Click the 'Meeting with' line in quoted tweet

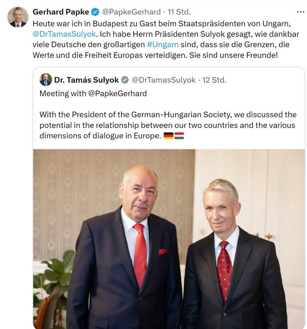[x=93, y=94]
